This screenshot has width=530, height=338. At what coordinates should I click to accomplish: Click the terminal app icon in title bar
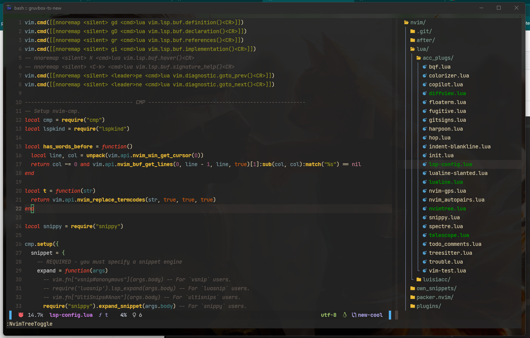9,8
